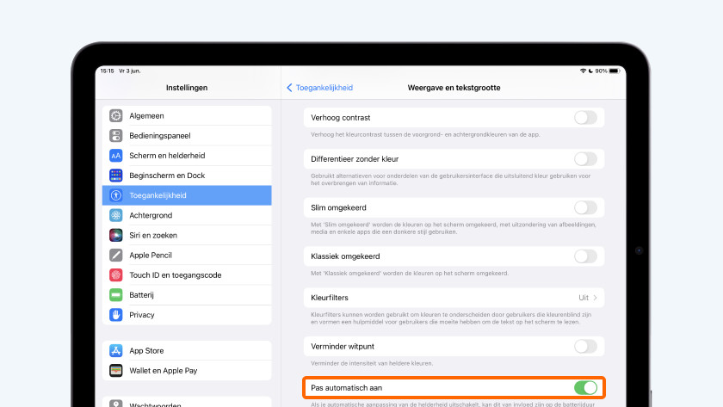
Task: Tap the Vr 3 jun. date
Action: coord(130,71)
